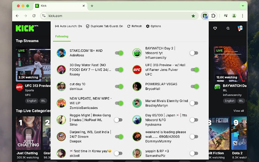Click the bookmark star in address bar
Viewport: 259px width, 162px height.
click(x=193, y=16)
